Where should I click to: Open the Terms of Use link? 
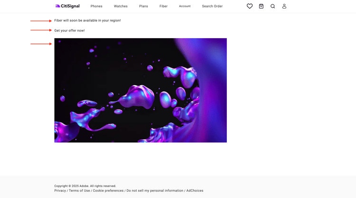[x=79, y=191]
